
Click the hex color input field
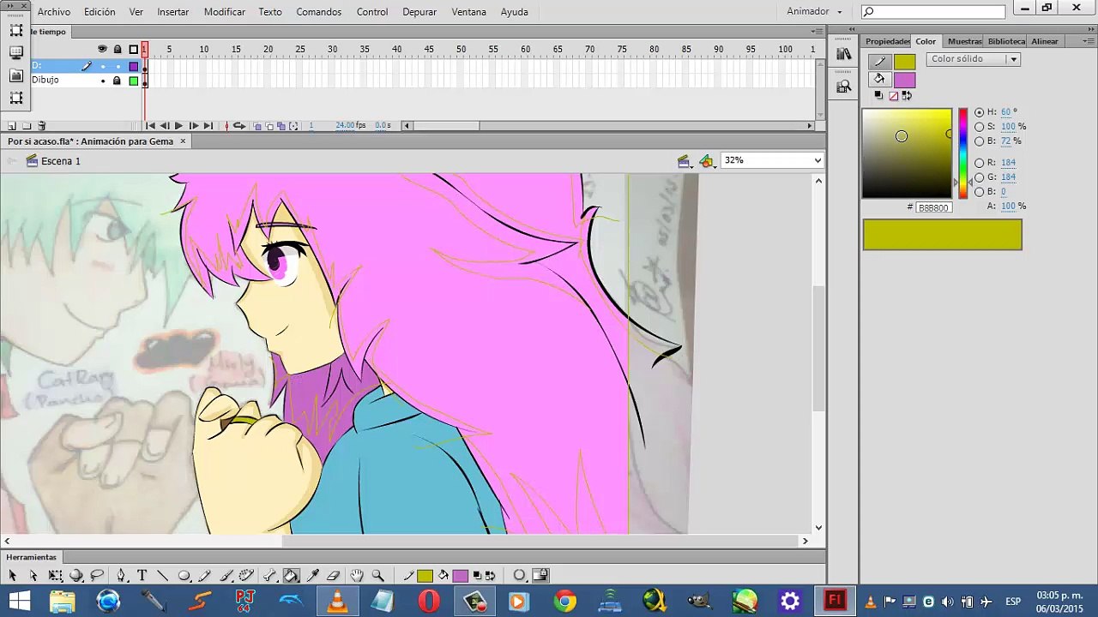coord(932,207)
